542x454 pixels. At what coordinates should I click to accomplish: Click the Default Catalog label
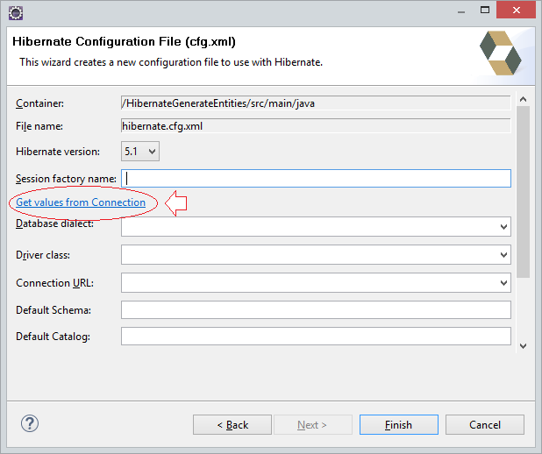pos(53,337)
